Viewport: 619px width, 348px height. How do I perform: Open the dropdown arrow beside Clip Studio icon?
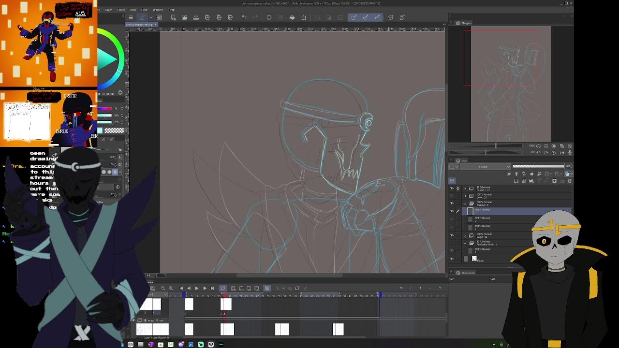pyautogui.click(x=150, y=17)
